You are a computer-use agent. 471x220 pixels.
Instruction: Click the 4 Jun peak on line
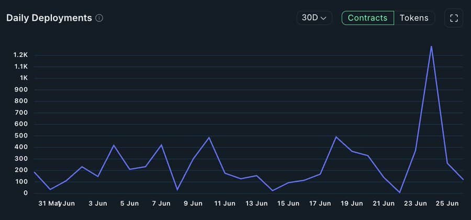coord(114,145)
